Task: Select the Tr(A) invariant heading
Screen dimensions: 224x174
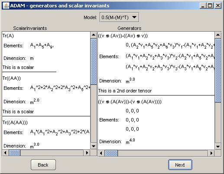Action: click(x=8, y=36)
